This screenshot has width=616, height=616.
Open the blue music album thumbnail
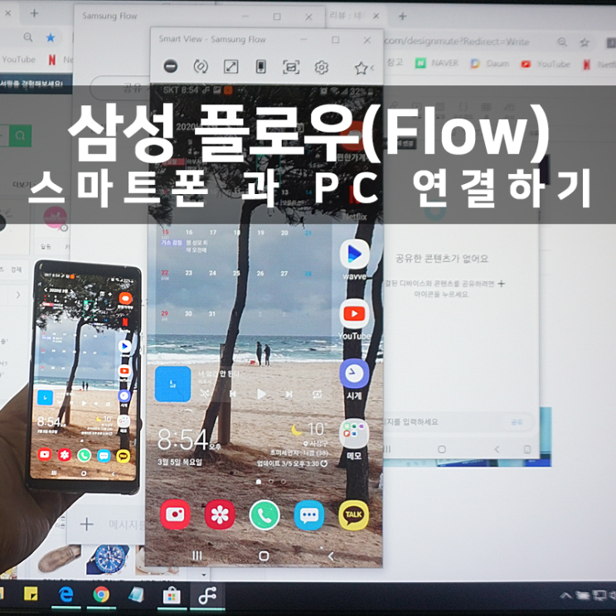172,384
